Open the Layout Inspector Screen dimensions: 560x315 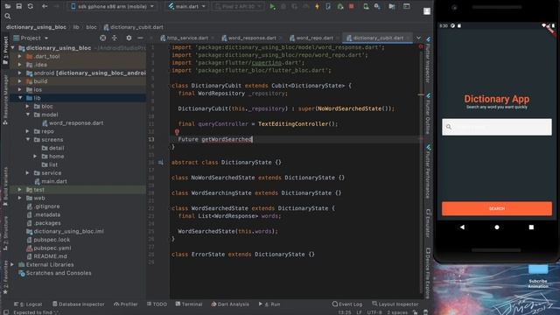395,304
